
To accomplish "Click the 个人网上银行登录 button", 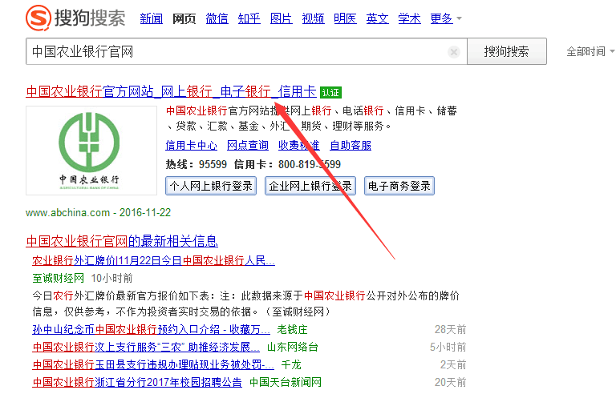I will pos(211,186).
